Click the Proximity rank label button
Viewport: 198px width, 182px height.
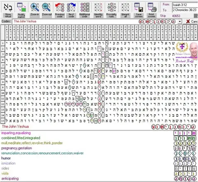[x=111, y=15]
